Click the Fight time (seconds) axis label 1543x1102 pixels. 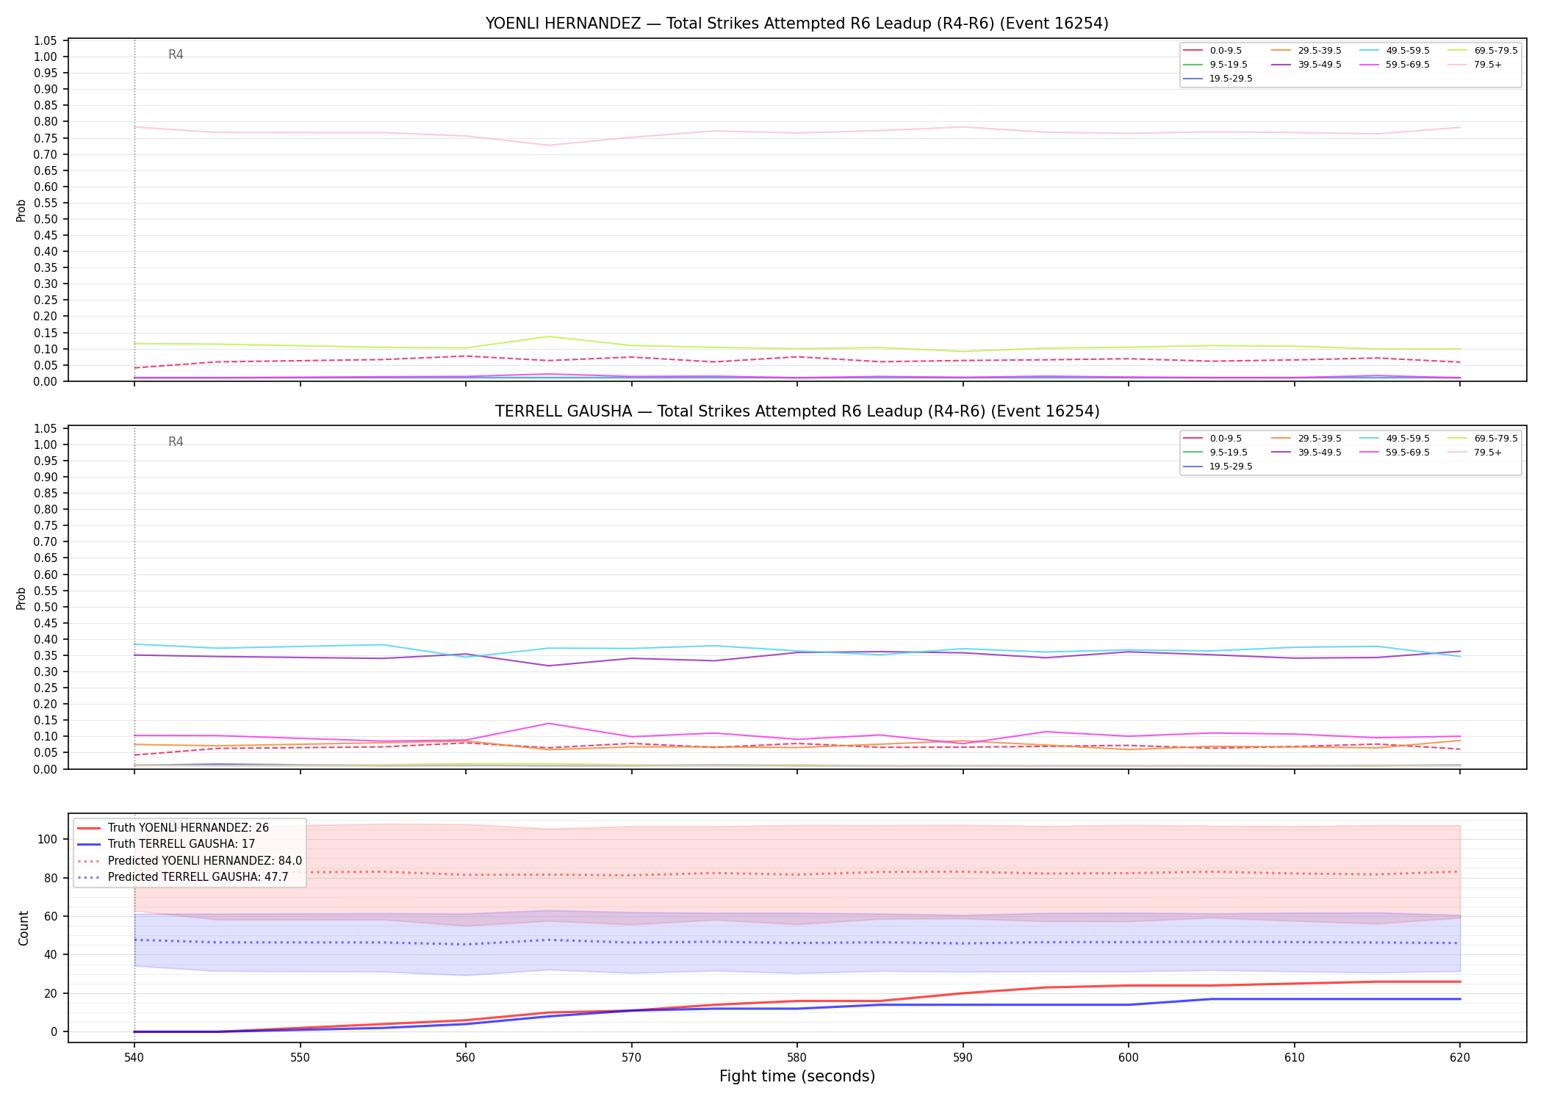click(797, 1077)
